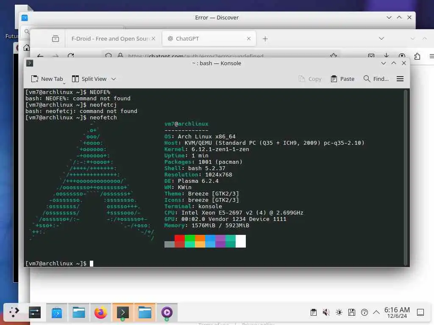Open the clock showing 6:16 AM
The height and width of the screenshot is (325, 434).
pos(397,312)
